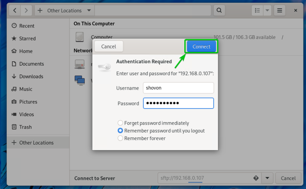Select Remember password until you logout
Screen dimensions: 306x189
pos(161,131)
